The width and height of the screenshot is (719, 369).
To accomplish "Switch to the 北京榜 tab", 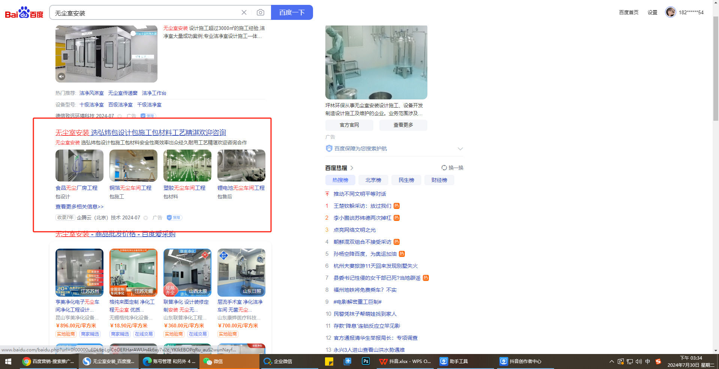I will 373,180.
